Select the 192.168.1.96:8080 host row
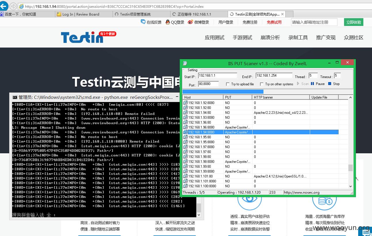 pyautogui.click(x=261, y=127)
